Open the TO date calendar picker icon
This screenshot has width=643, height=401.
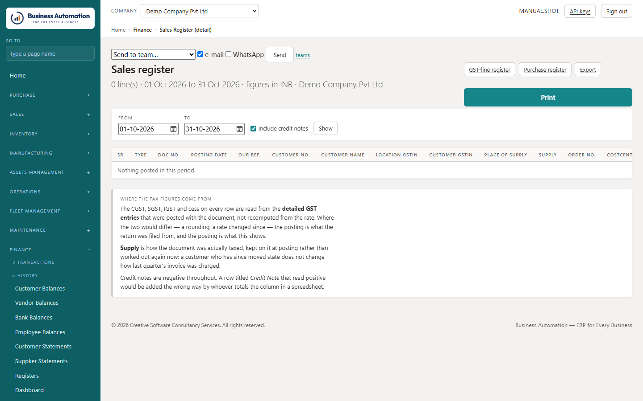coord(239,129)
